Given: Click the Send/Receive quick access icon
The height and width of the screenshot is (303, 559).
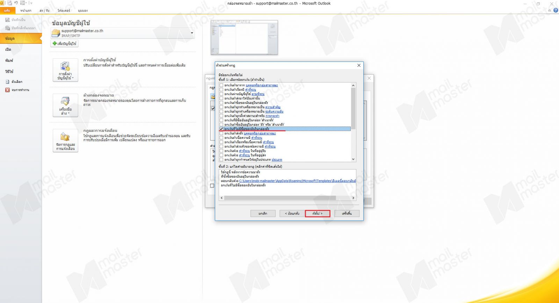Looking at the screenshot, I should [9, 3].
